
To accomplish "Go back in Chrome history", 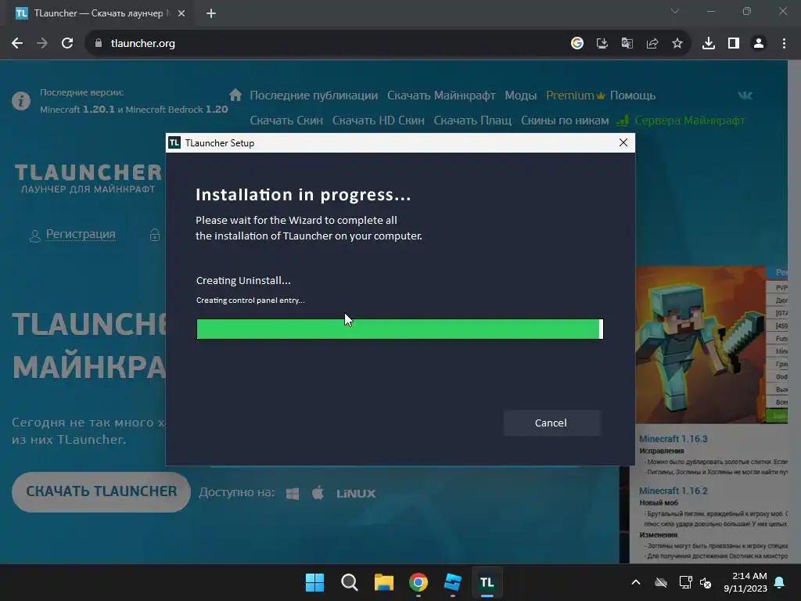I will coord(17,44).
